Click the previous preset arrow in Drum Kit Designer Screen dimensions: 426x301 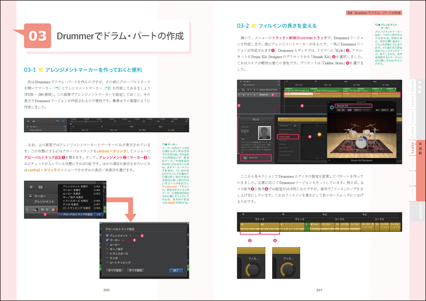pyautogui.click(x=339, y=110)
